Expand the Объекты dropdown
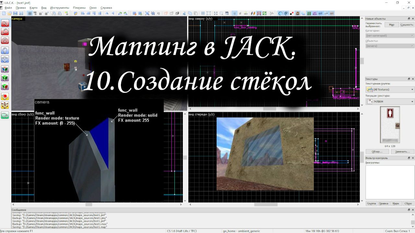 390,46
